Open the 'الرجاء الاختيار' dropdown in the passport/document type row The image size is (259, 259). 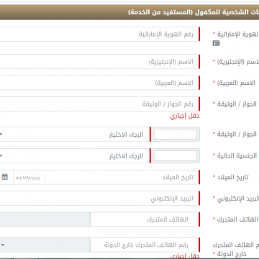click(x=75, y=135)
